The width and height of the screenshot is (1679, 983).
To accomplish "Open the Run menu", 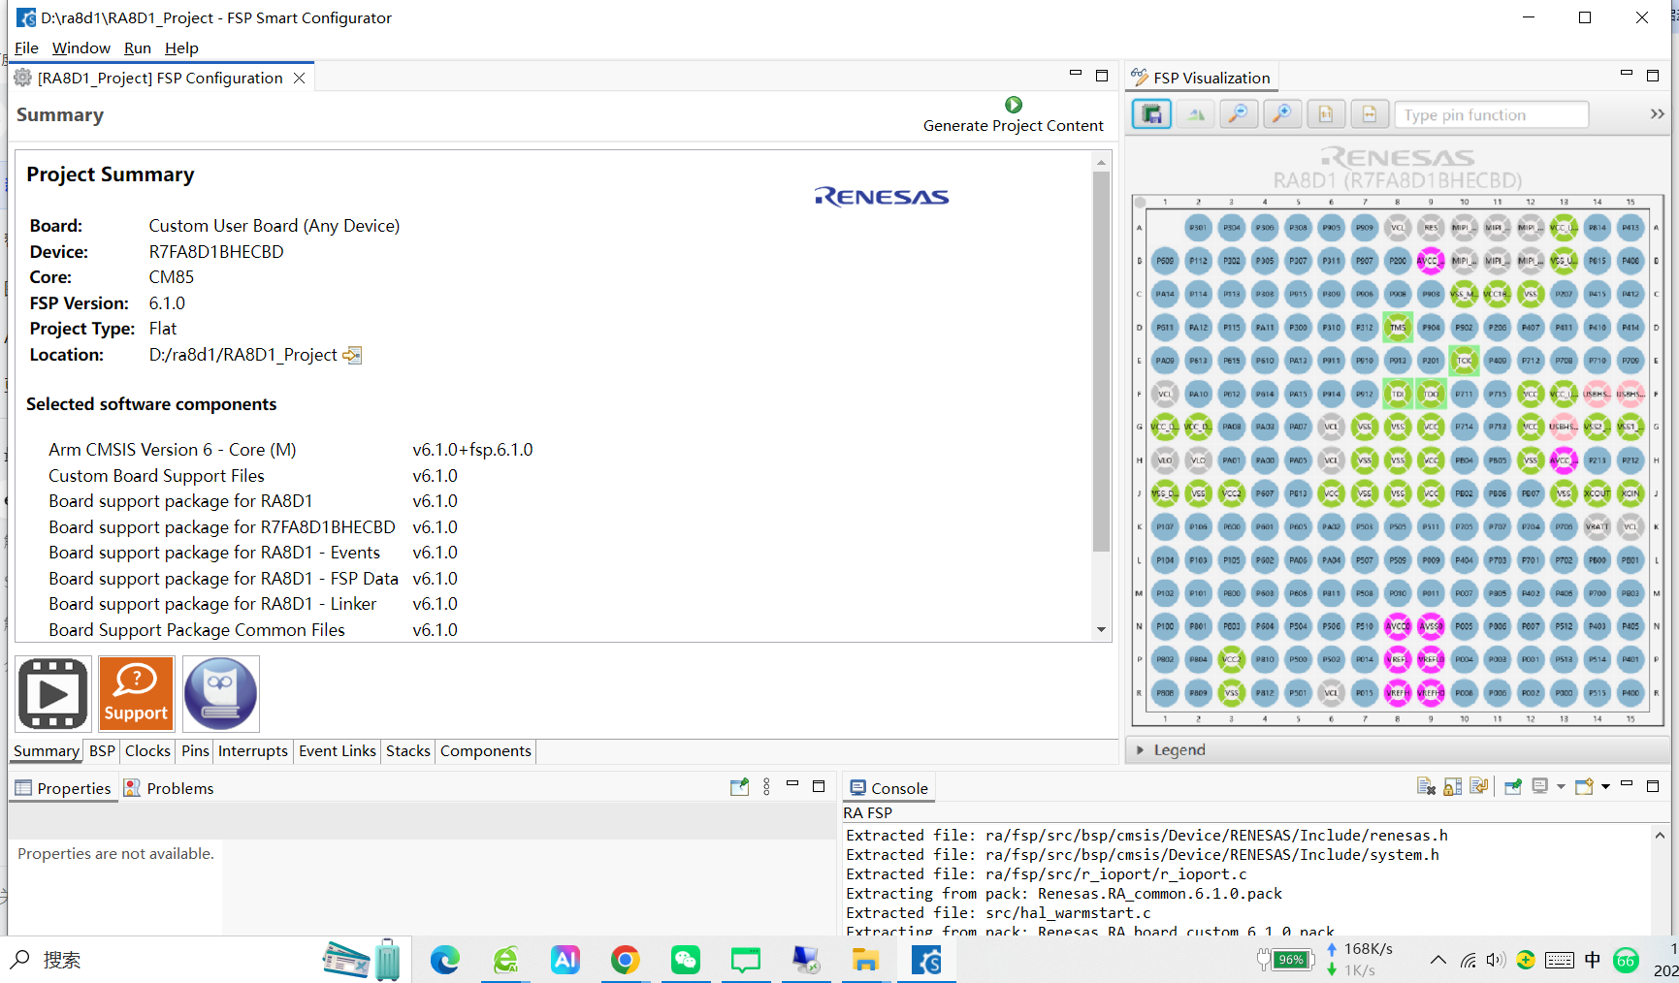I will [138, 48].
